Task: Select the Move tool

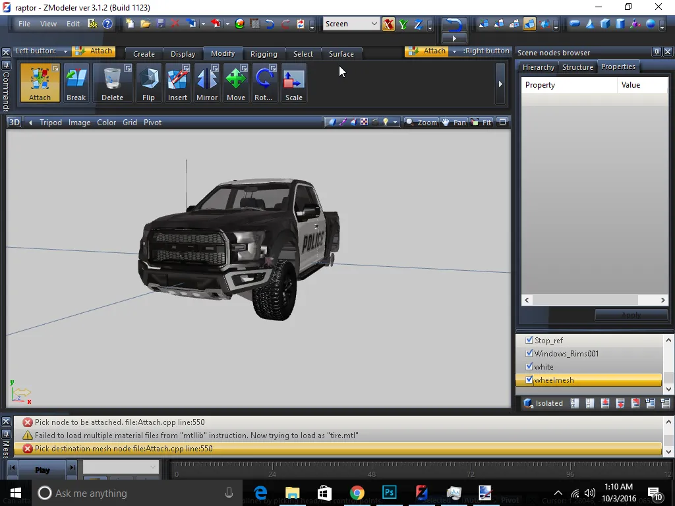Action: pyautogui.click(x=235, y=83)
